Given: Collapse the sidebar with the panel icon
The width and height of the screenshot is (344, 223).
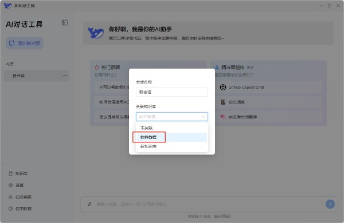Looking at the screenshot, I should (65, 22).
